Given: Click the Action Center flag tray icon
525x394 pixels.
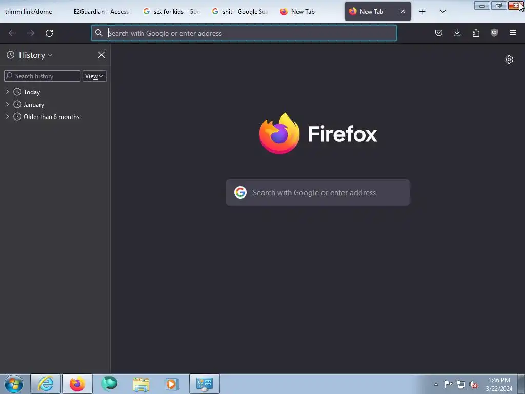Looking at the screenshot, I should 448,384.
